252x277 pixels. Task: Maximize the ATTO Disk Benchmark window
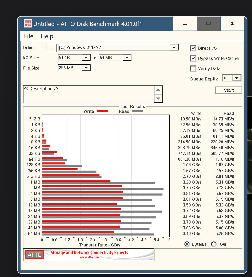coord(209,23)
